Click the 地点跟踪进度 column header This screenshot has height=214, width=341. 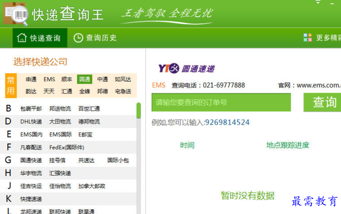[288, 145]
